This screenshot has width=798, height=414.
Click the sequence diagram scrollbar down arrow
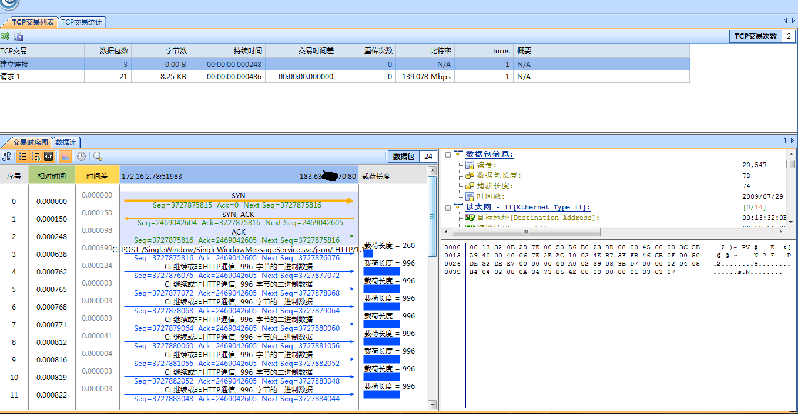[432, 404]
